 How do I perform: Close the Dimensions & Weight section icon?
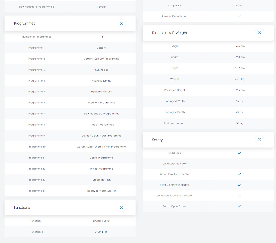[259, 33]
